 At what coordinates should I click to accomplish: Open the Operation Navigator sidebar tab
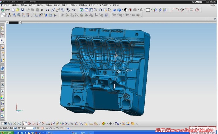(x=2, y=41)
